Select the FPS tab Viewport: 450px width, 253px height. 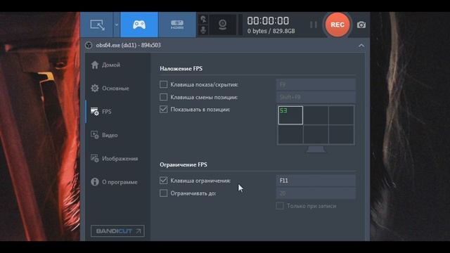pyautogui.click(x=117, y=112)
